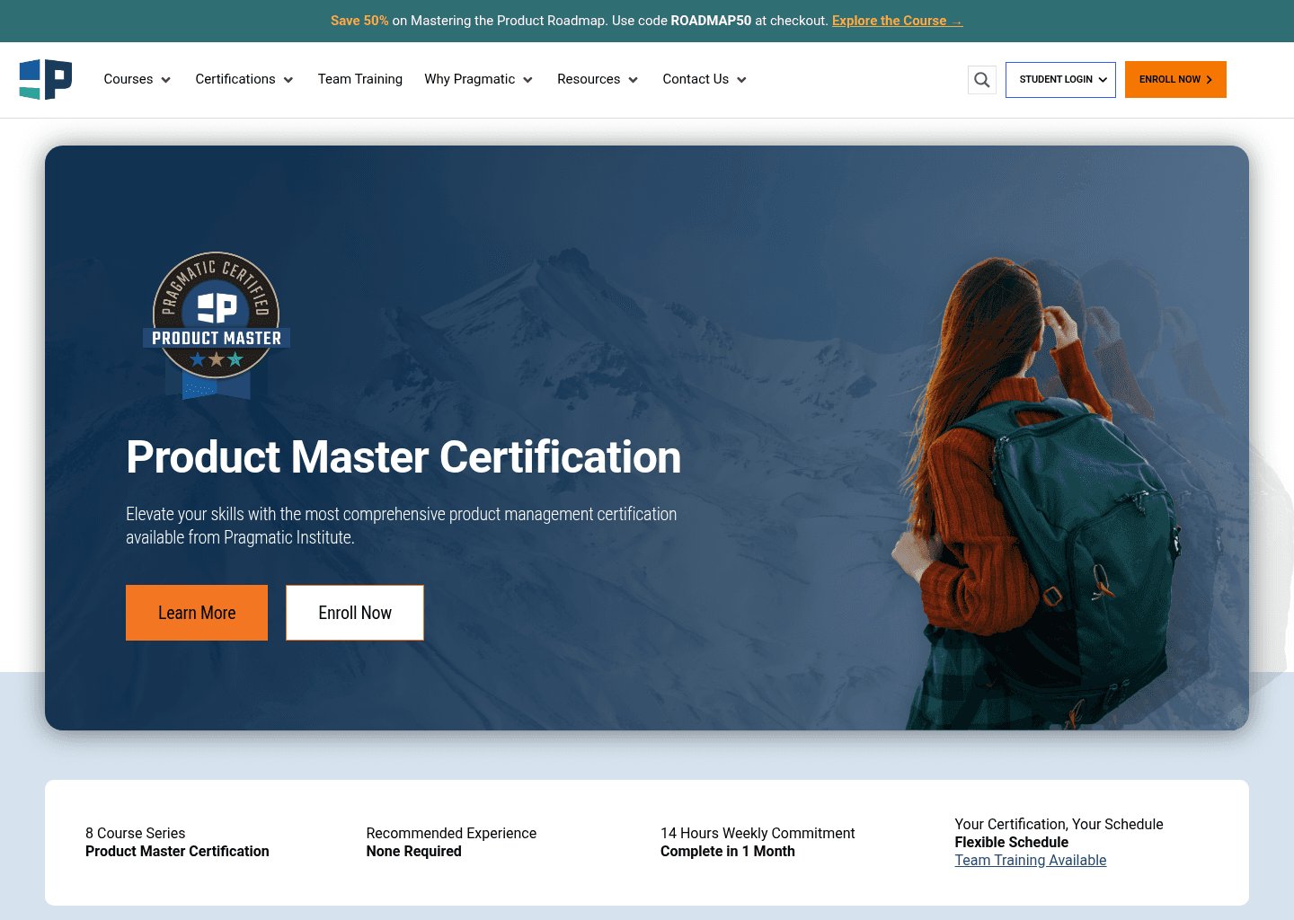This screenshot has width=1294, height=920.
Task: Open the search magnifying glass icon
Action: click(x=981, y=79)
